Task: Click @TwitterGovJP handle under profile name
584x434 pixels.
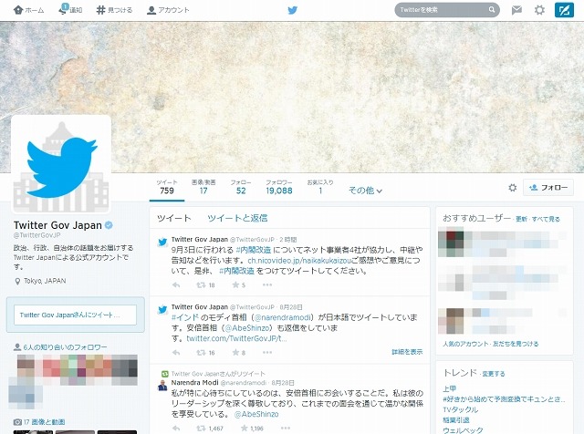Action: [x=36, y=235]
